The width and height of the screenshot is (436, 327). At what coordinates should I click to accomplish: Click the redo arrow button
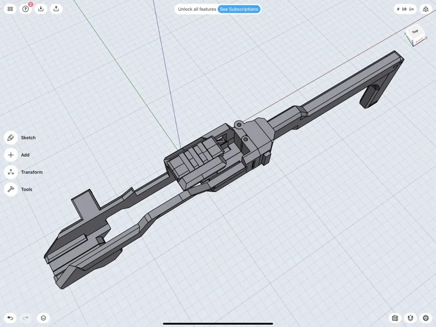pos(26,318)
